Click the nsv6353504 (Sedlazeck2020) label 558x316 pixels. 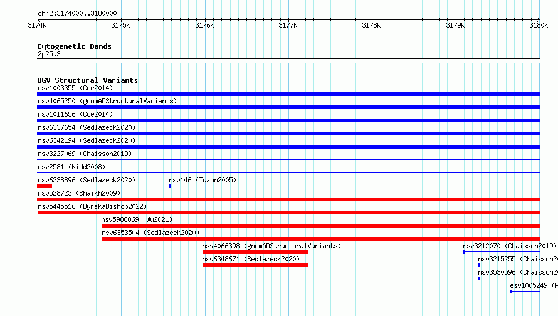coord(150,233)
